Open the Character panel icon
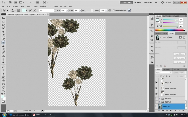Screen dimensions: 188x117 (152, 46)
